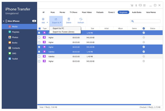Click the 1.40 MB size of unchecked Kalimba row

coord(90,57)
